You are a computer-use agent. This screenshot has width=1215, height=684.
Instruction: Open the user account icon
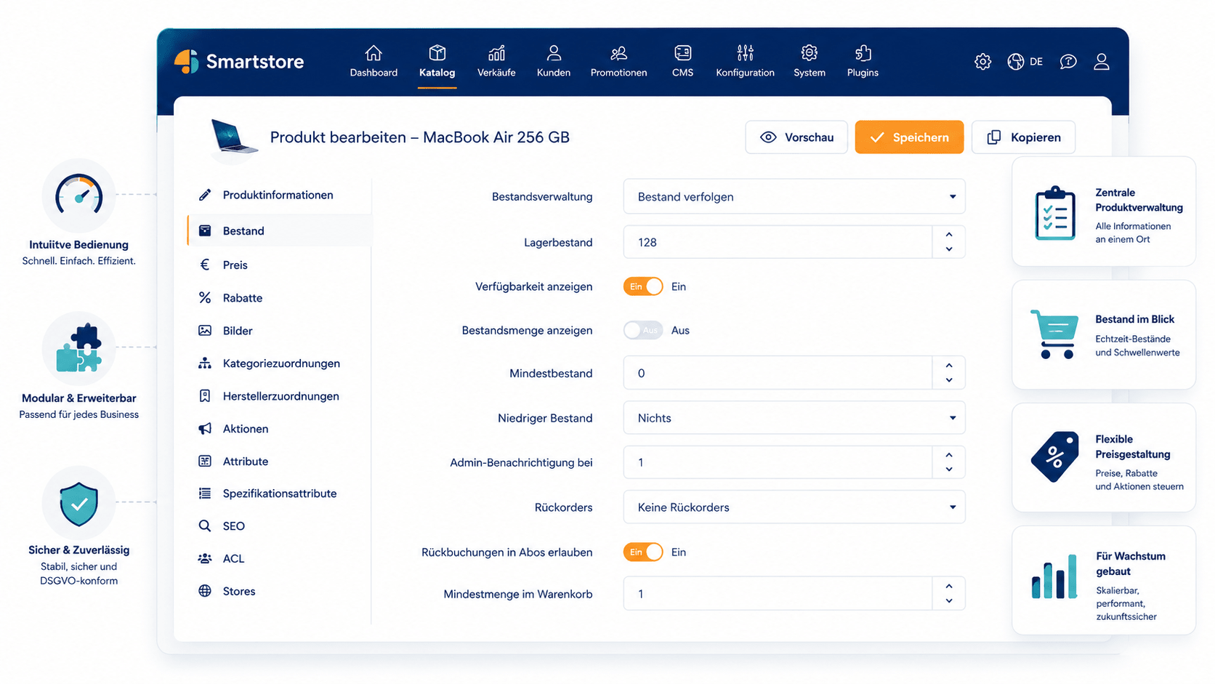coord(1102,62)
